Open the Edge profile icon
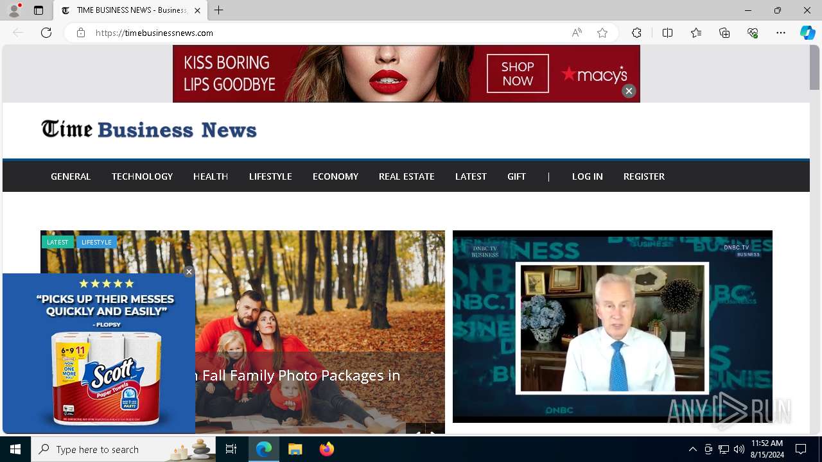 pos(14,10)
